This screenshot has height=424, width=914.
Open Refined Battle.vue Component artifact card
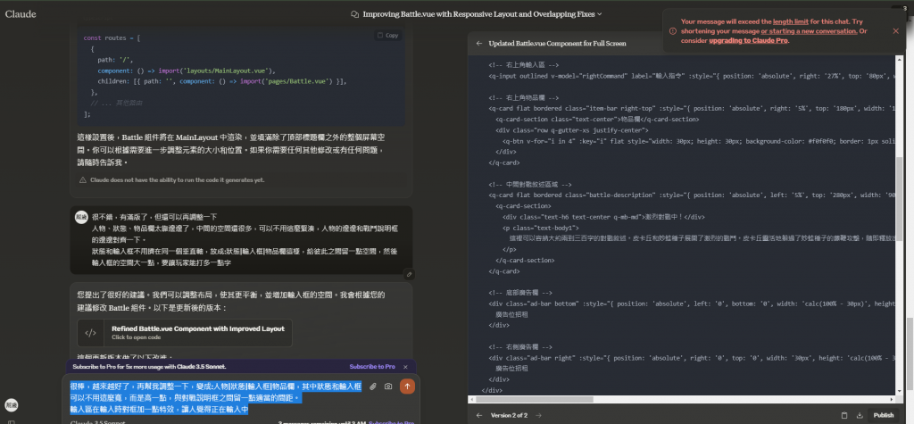185,332
